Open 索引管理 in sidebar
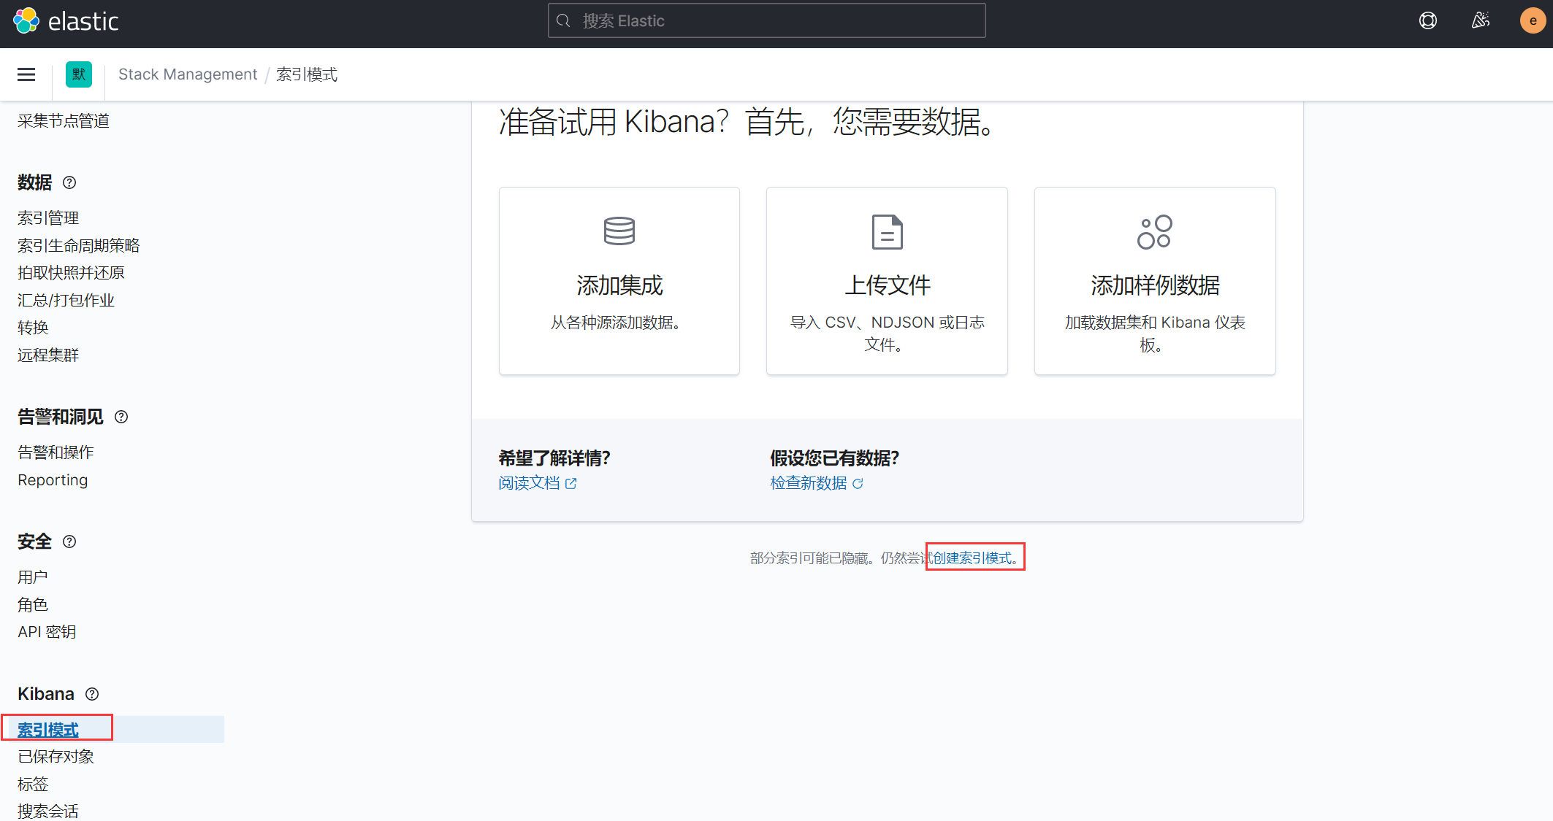Image resolution: width=1553 pixels, height=821 pixels. 48,217
